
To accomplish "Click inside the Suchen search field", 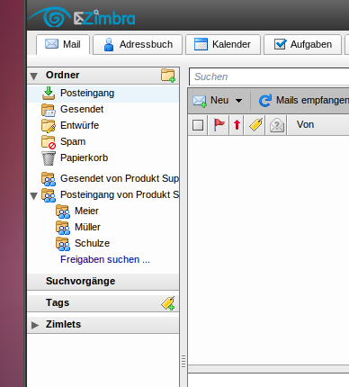I will coord(269,76).
